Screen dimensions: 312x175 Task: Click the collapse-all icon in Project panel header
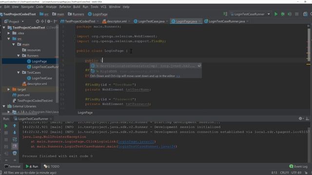click(42, 21)
